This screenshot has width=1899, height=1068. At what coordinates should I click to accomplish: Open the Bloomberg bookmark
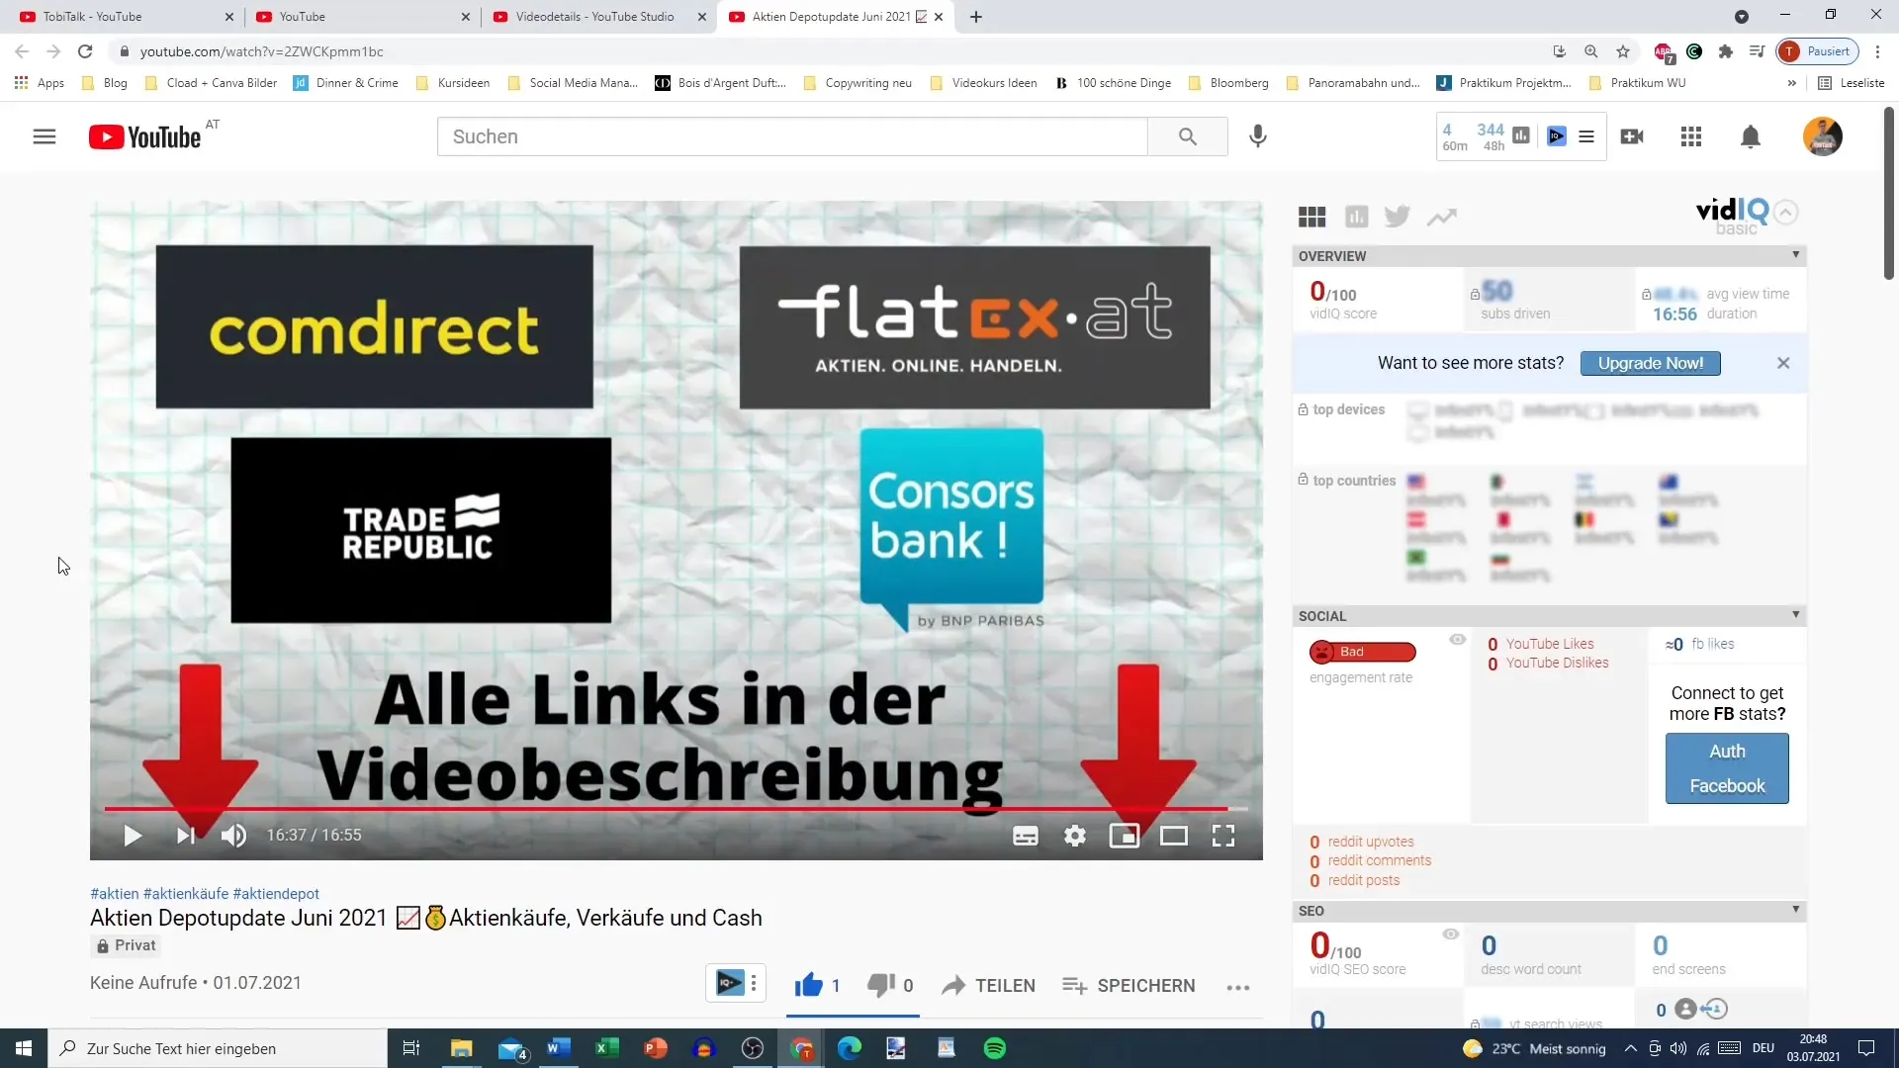1227,83
